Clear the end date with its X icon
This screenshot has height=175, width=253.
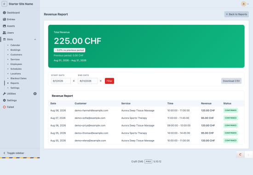click(101, 81)
